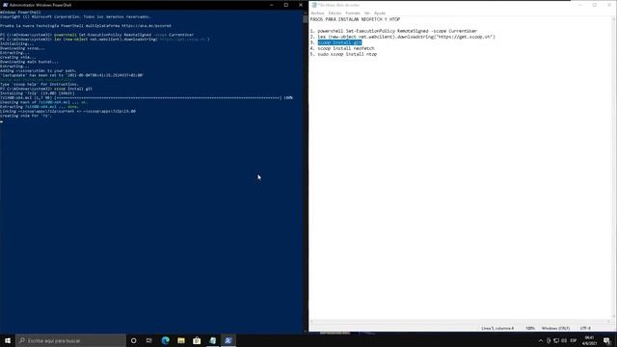Open the Edición menu in Notepad
617x347 pixels.
tap(335, 13)
